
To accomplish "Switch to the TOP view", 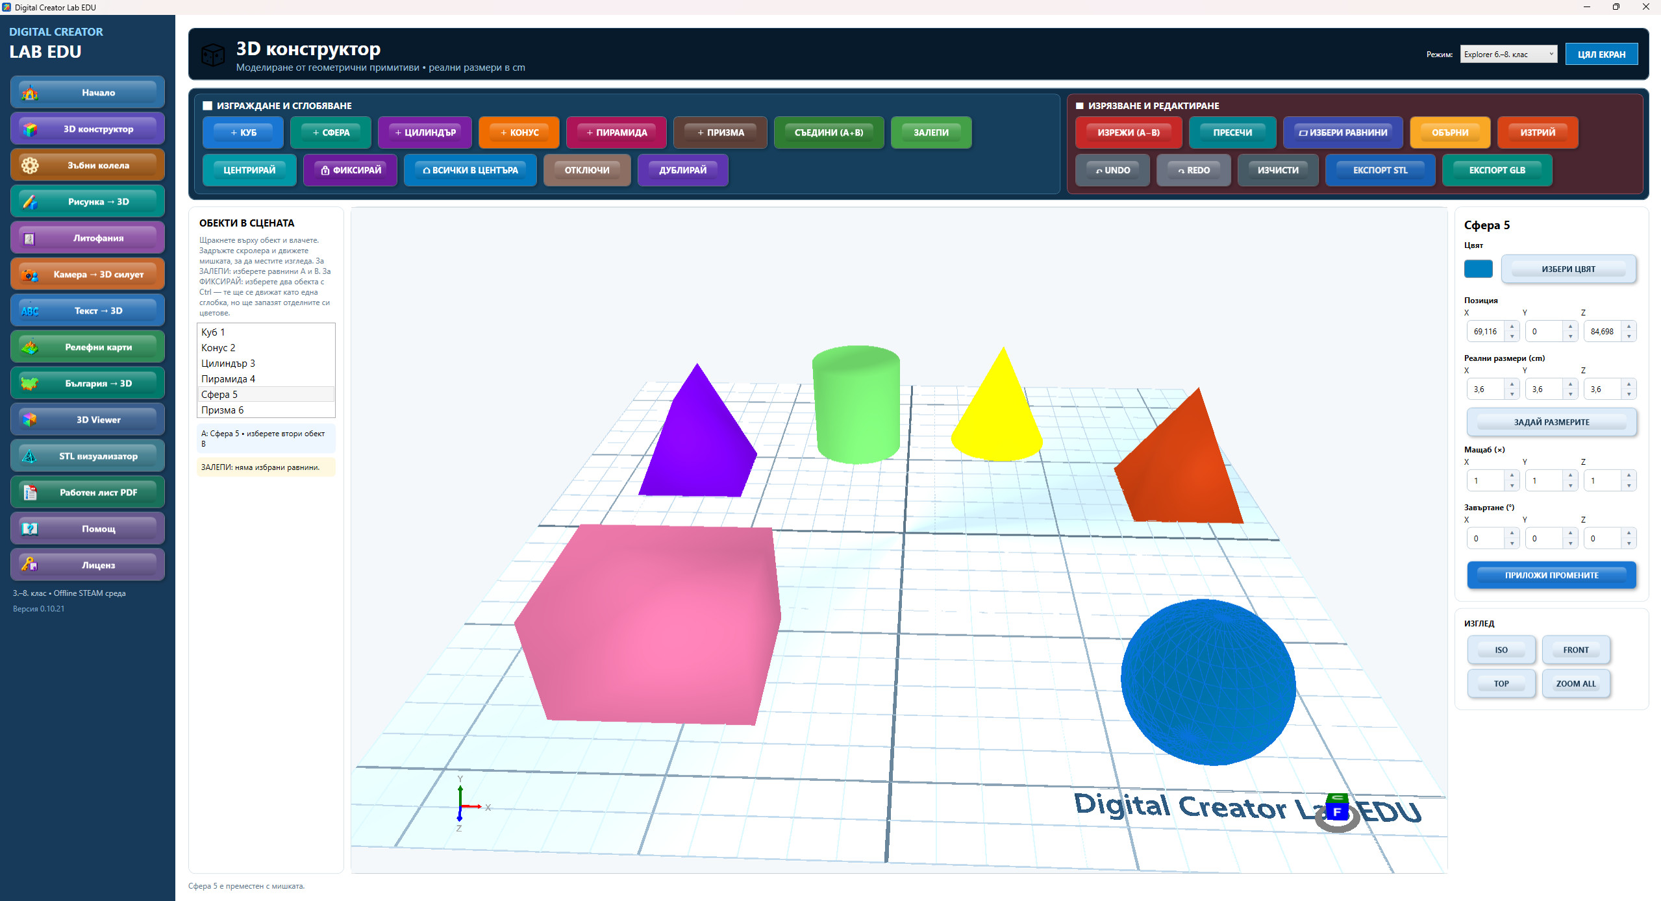I will (1501, 684).
